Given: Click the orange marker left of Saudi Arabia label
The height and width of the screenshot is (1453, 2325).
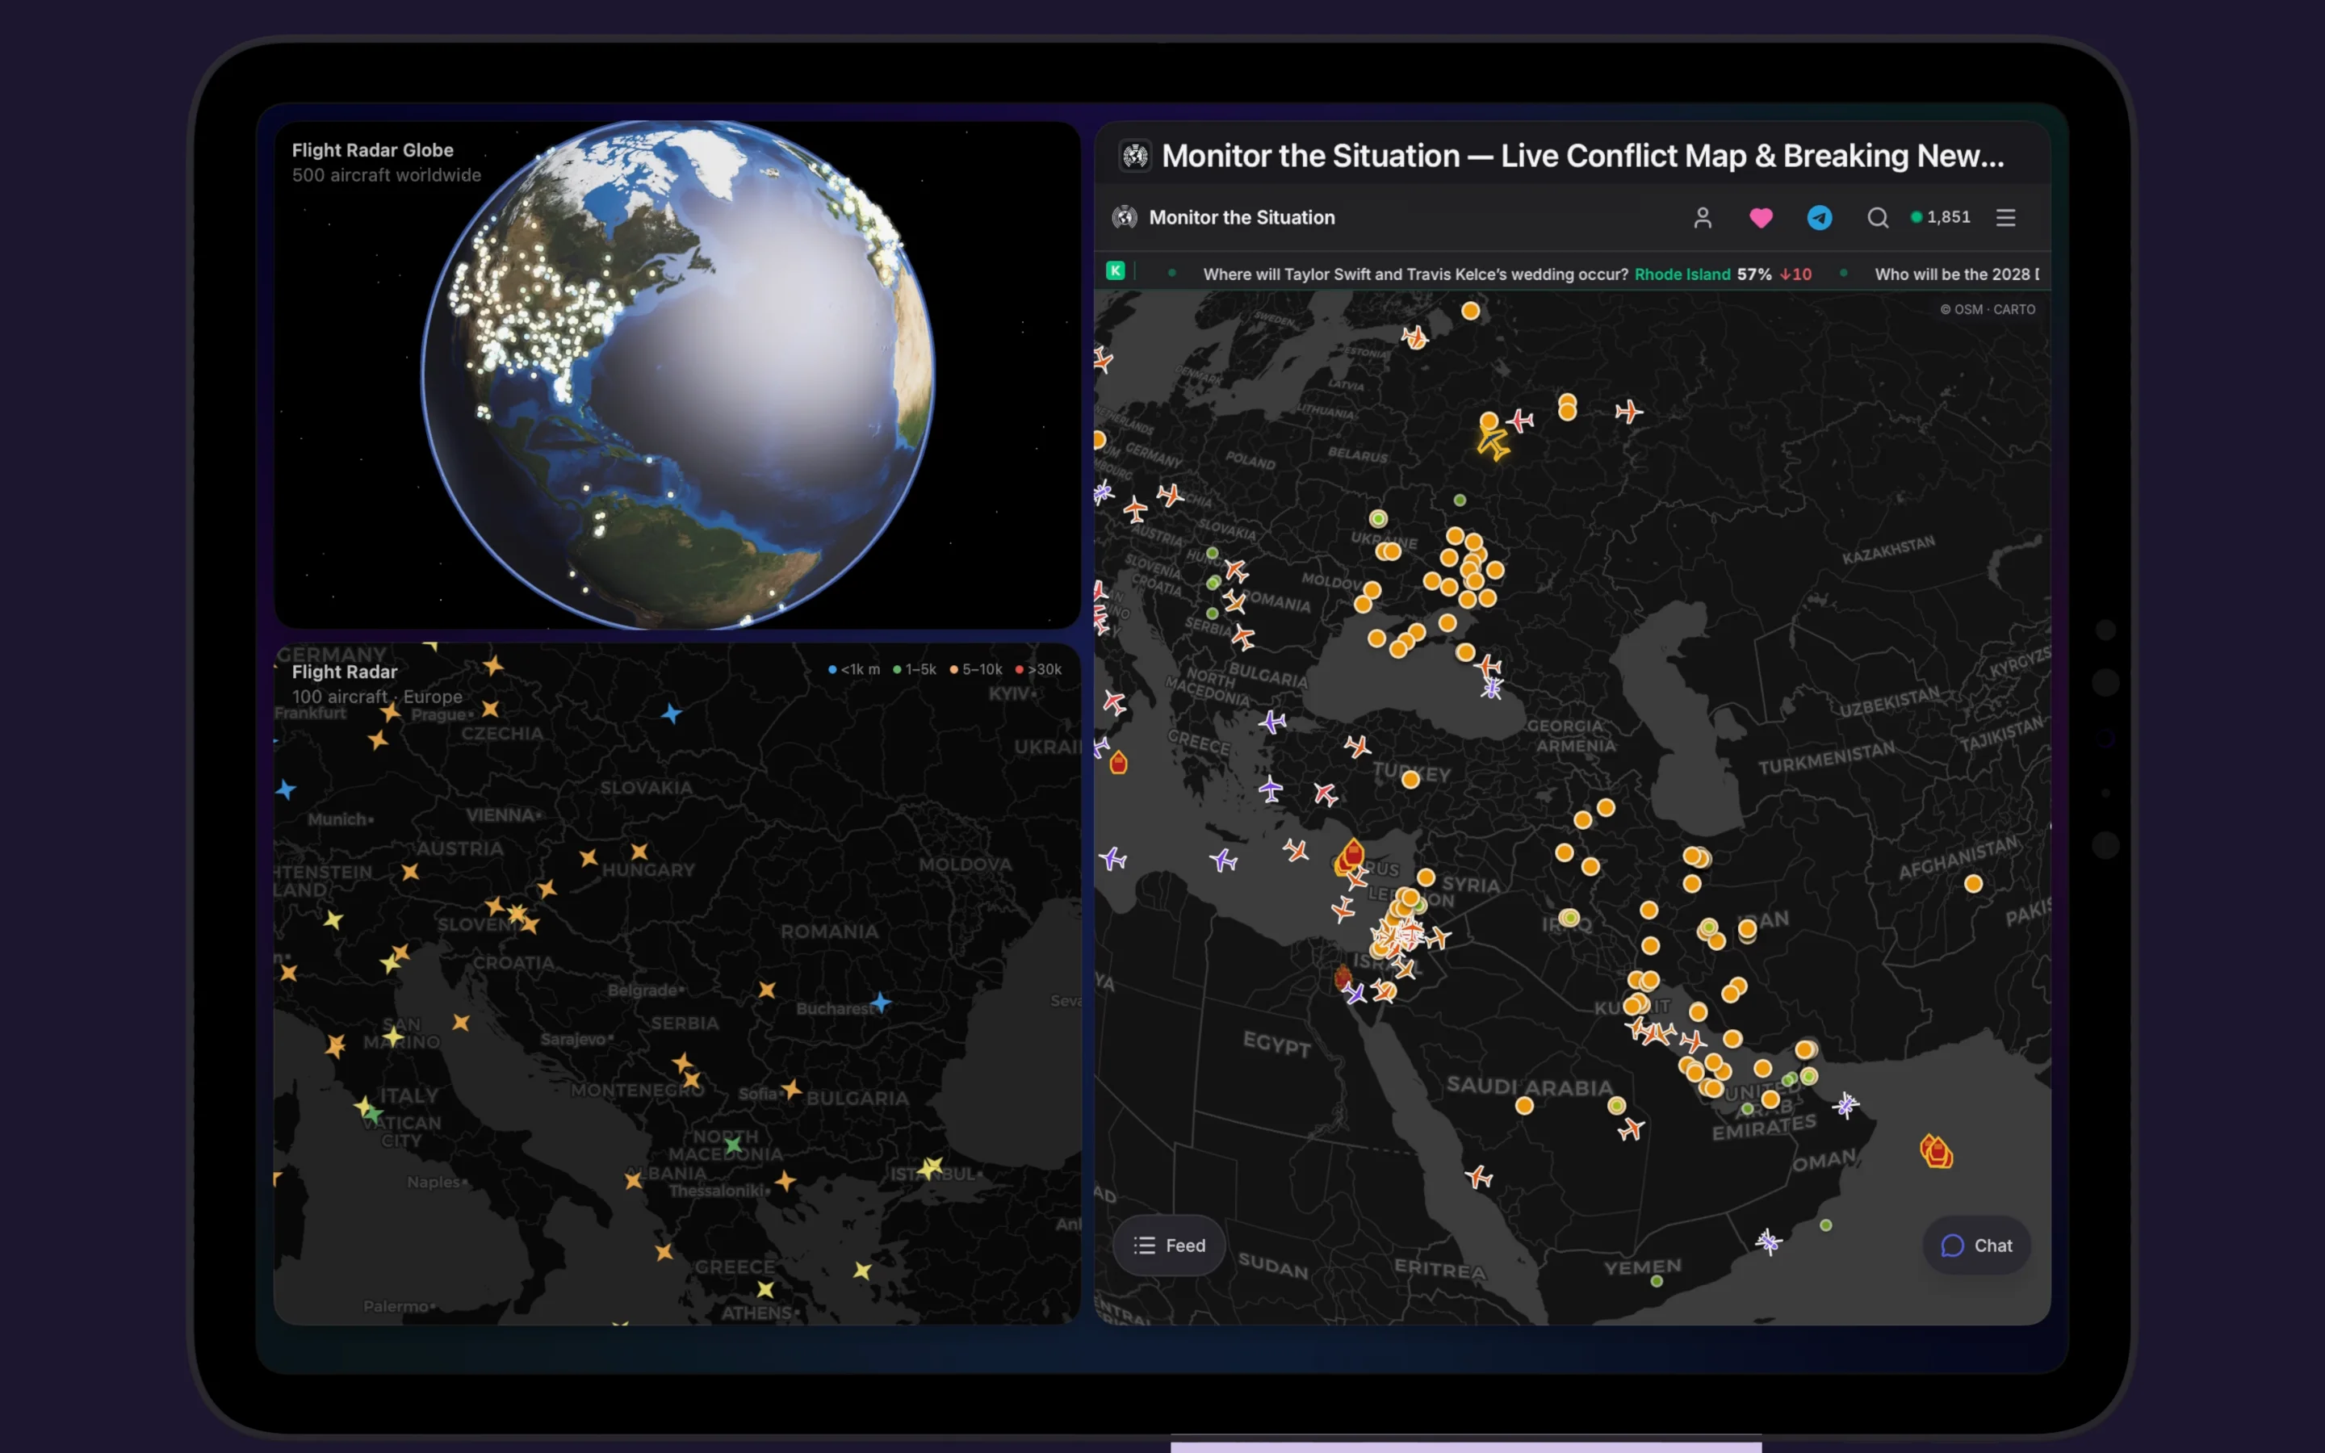Looking at the screenshot, I should coord(1523,1106).
